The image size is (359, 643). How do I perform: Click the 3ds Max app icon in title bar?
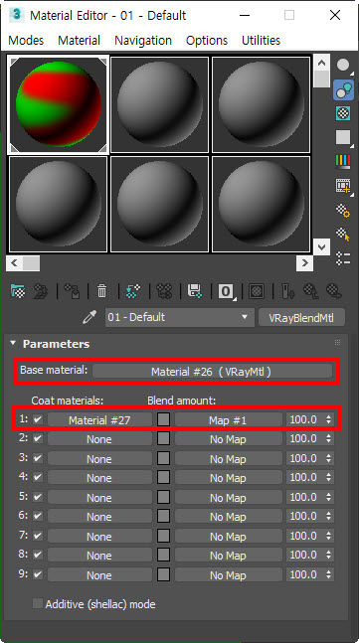coord(17,15)
